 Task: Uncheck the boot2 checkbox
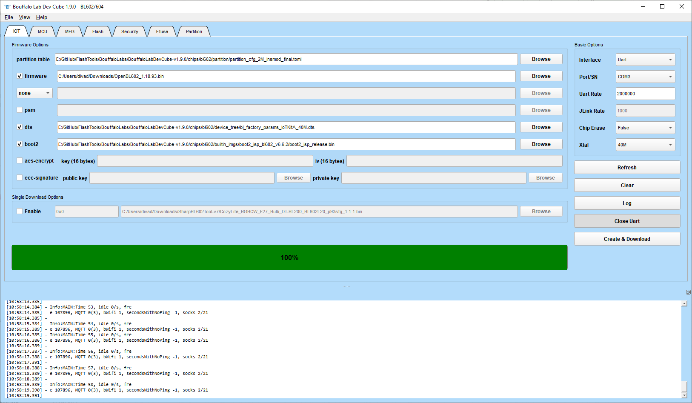(x=20, y=144)
